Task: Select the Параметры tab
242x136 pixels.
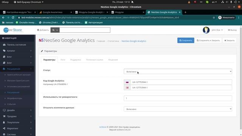Action: tap(49, 60)
